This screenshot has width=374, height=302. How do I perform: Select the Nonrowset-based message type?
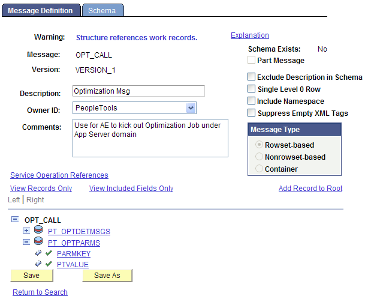[x=259, y=157]
